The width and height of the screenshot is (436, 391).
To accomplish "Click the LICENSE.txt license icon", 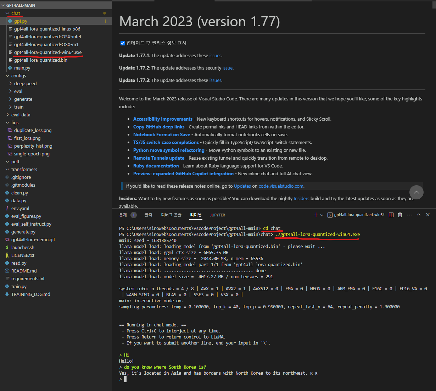I will click(x=7, y=255).
